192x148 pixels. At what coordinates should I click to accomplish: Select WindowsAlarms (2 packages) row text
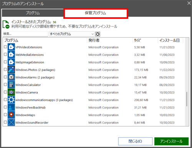tap(35, 77)
